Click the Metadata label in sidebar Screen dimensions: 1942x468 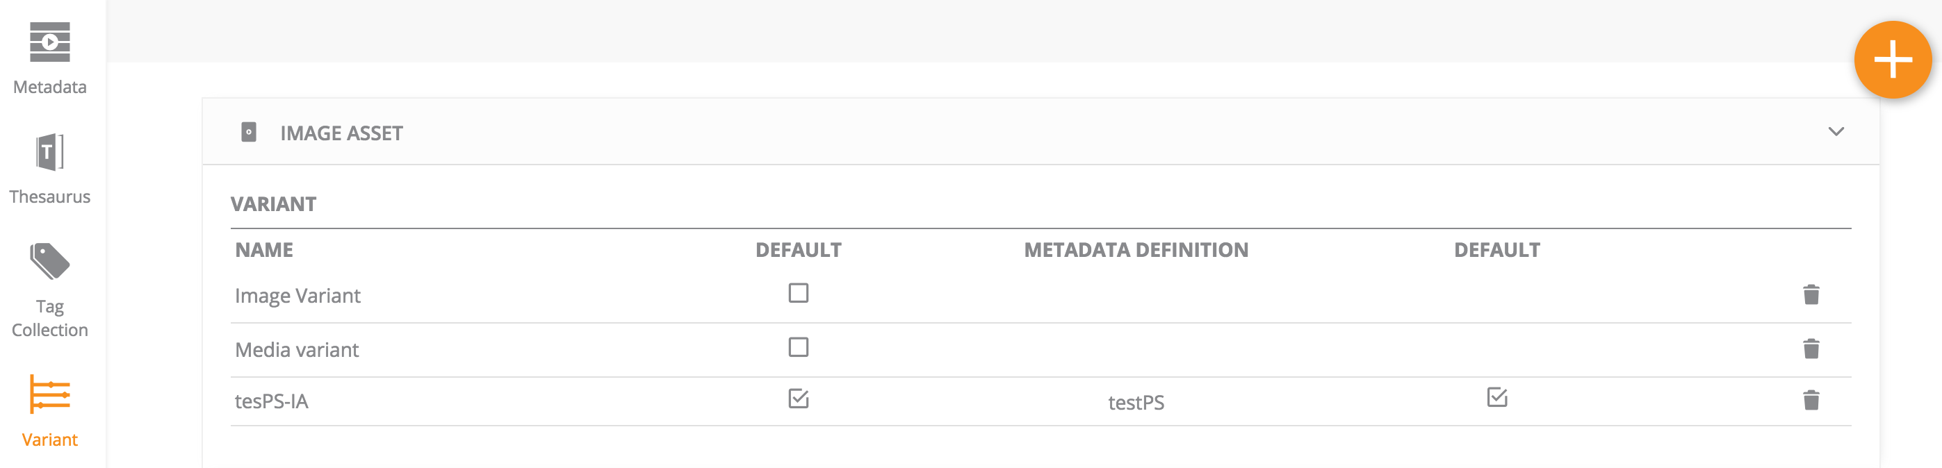point(50,87)
